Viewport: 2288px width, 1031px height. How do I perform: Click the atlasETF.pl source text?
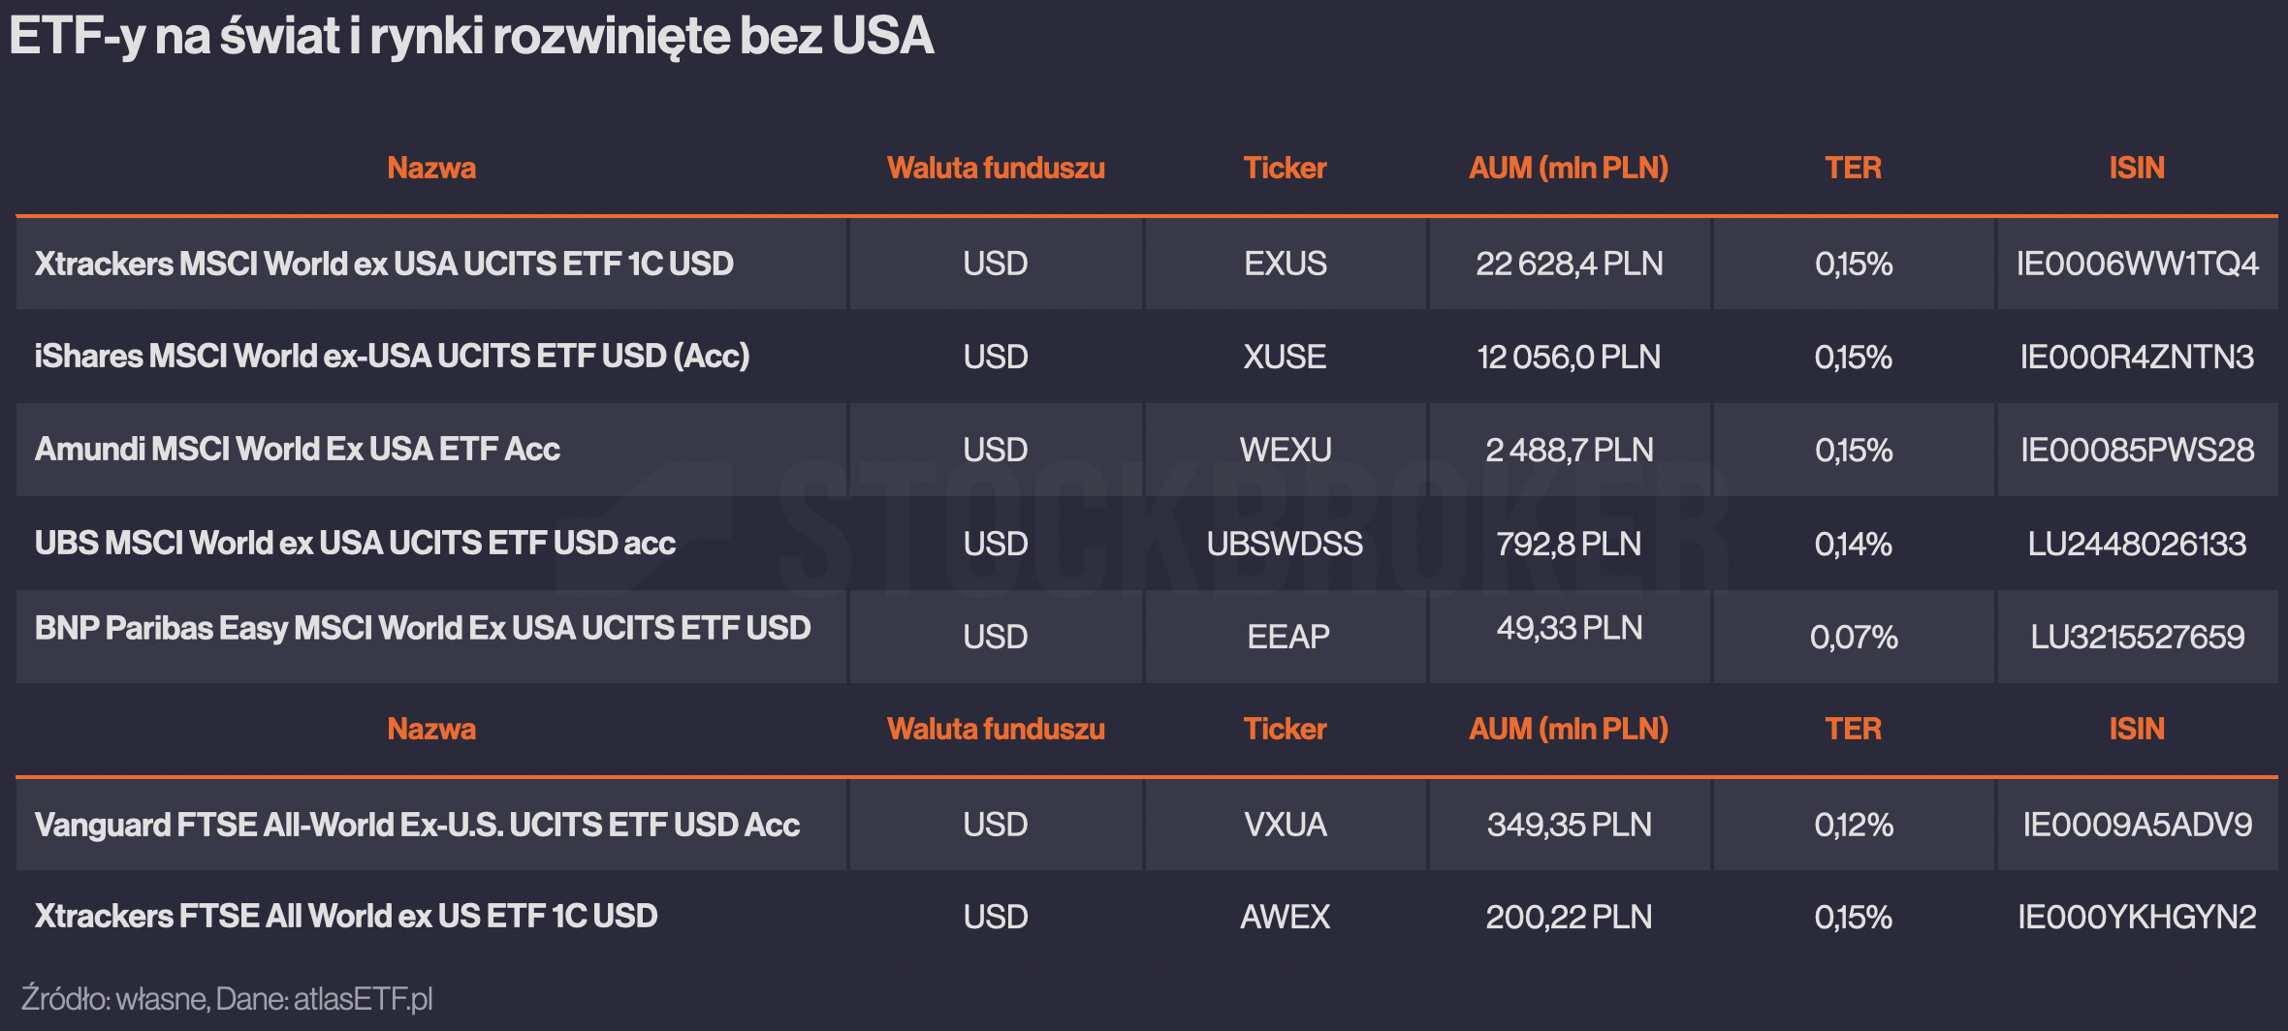click(363, 999)
